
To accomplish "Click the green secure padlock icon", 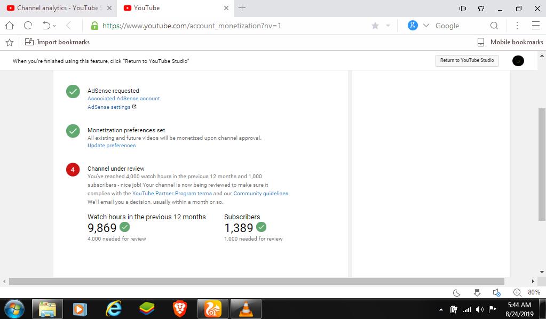I will 94,26.
